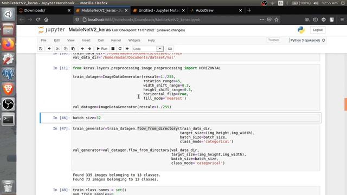
Task: Open the Firefox hamburger menu
Action: pos(342,19)
